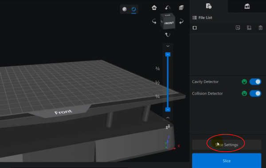266x168 pixels.
Task: Open the file settings tab
Action: [209, 6]
